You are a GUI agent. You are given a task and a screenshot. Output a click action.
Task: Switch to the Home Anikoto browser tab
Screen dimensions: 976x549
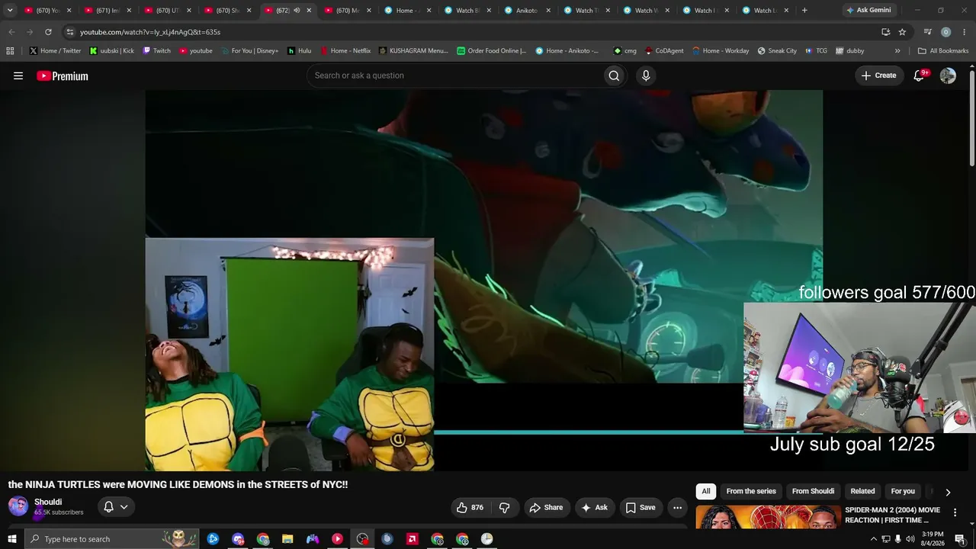coord(408,11)
